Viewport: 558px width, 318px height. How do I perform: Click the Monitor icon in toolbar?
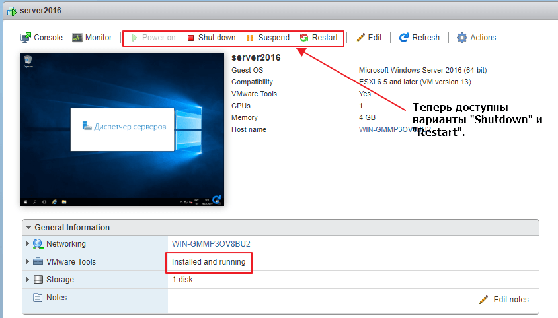77,38
